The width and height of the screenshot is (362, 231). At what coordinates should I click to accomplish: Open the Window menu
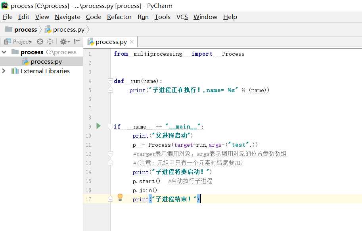(205, 17)
